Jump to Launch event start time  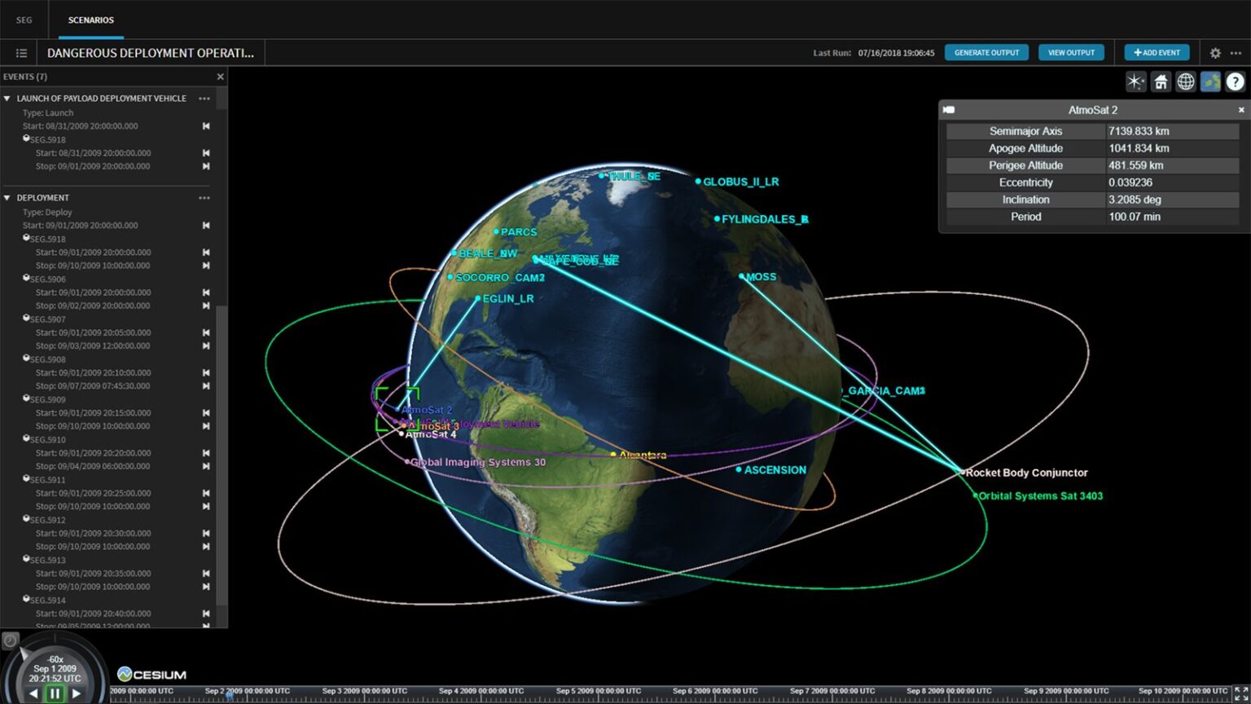pyautogui.click(x=206, y=126)
